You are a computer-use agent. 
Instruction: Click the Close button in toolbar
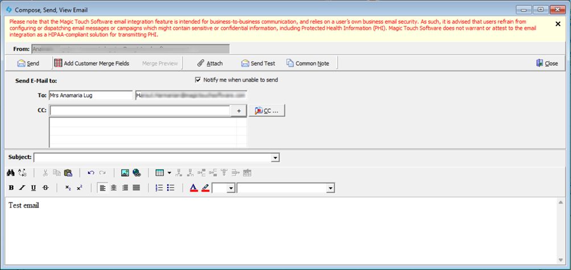coord(547,63)
